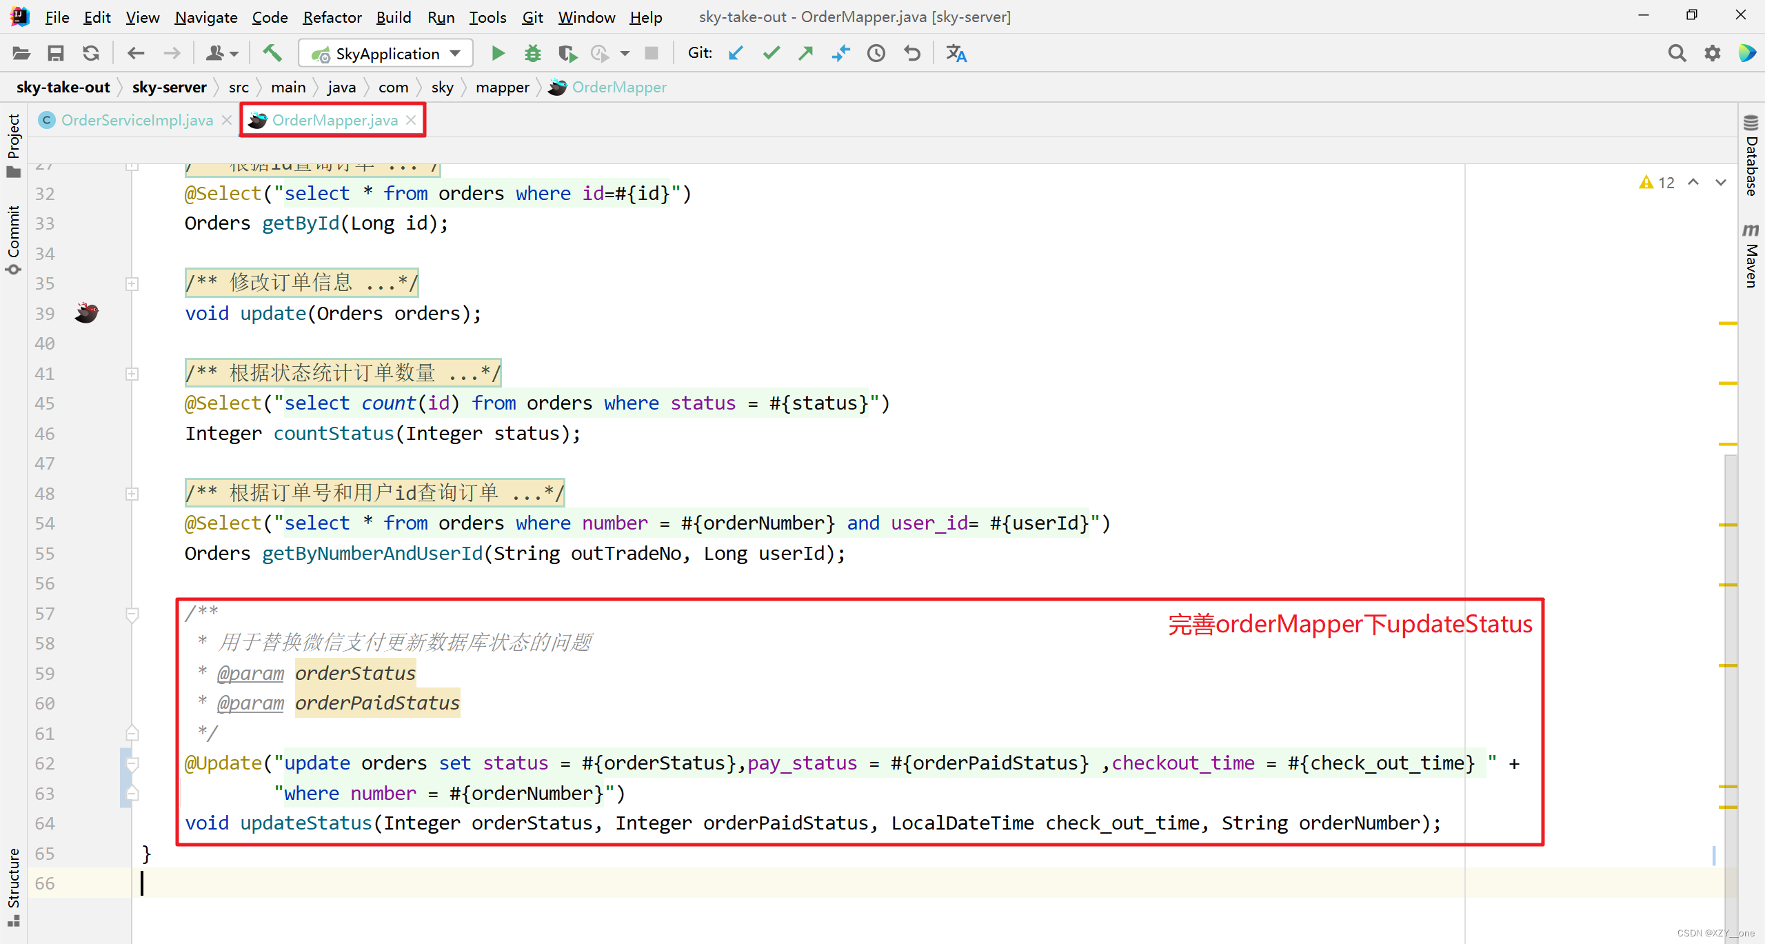Click the Build project hammer icon
Image resolution: width=1765 pixels, height=944 pixels.
pyautogui.click(x=272, y=53)
